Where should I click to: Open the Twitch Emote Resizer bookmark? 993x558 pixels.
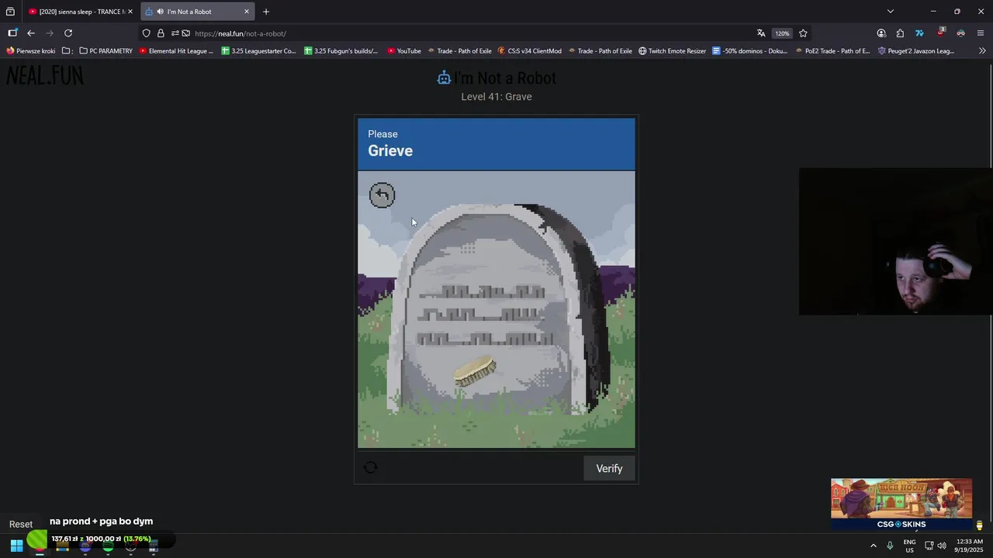point(672,51)
